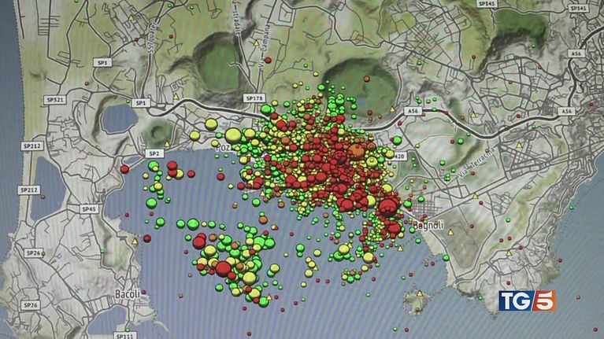Screen dimensions: 604x339
Task: Click the crater left of Via Campana
Action: [x=213, y=61]
